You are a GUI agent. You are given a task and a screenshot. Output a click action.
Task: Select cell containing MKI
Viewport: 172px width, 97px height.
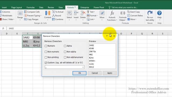coord(27,41)
